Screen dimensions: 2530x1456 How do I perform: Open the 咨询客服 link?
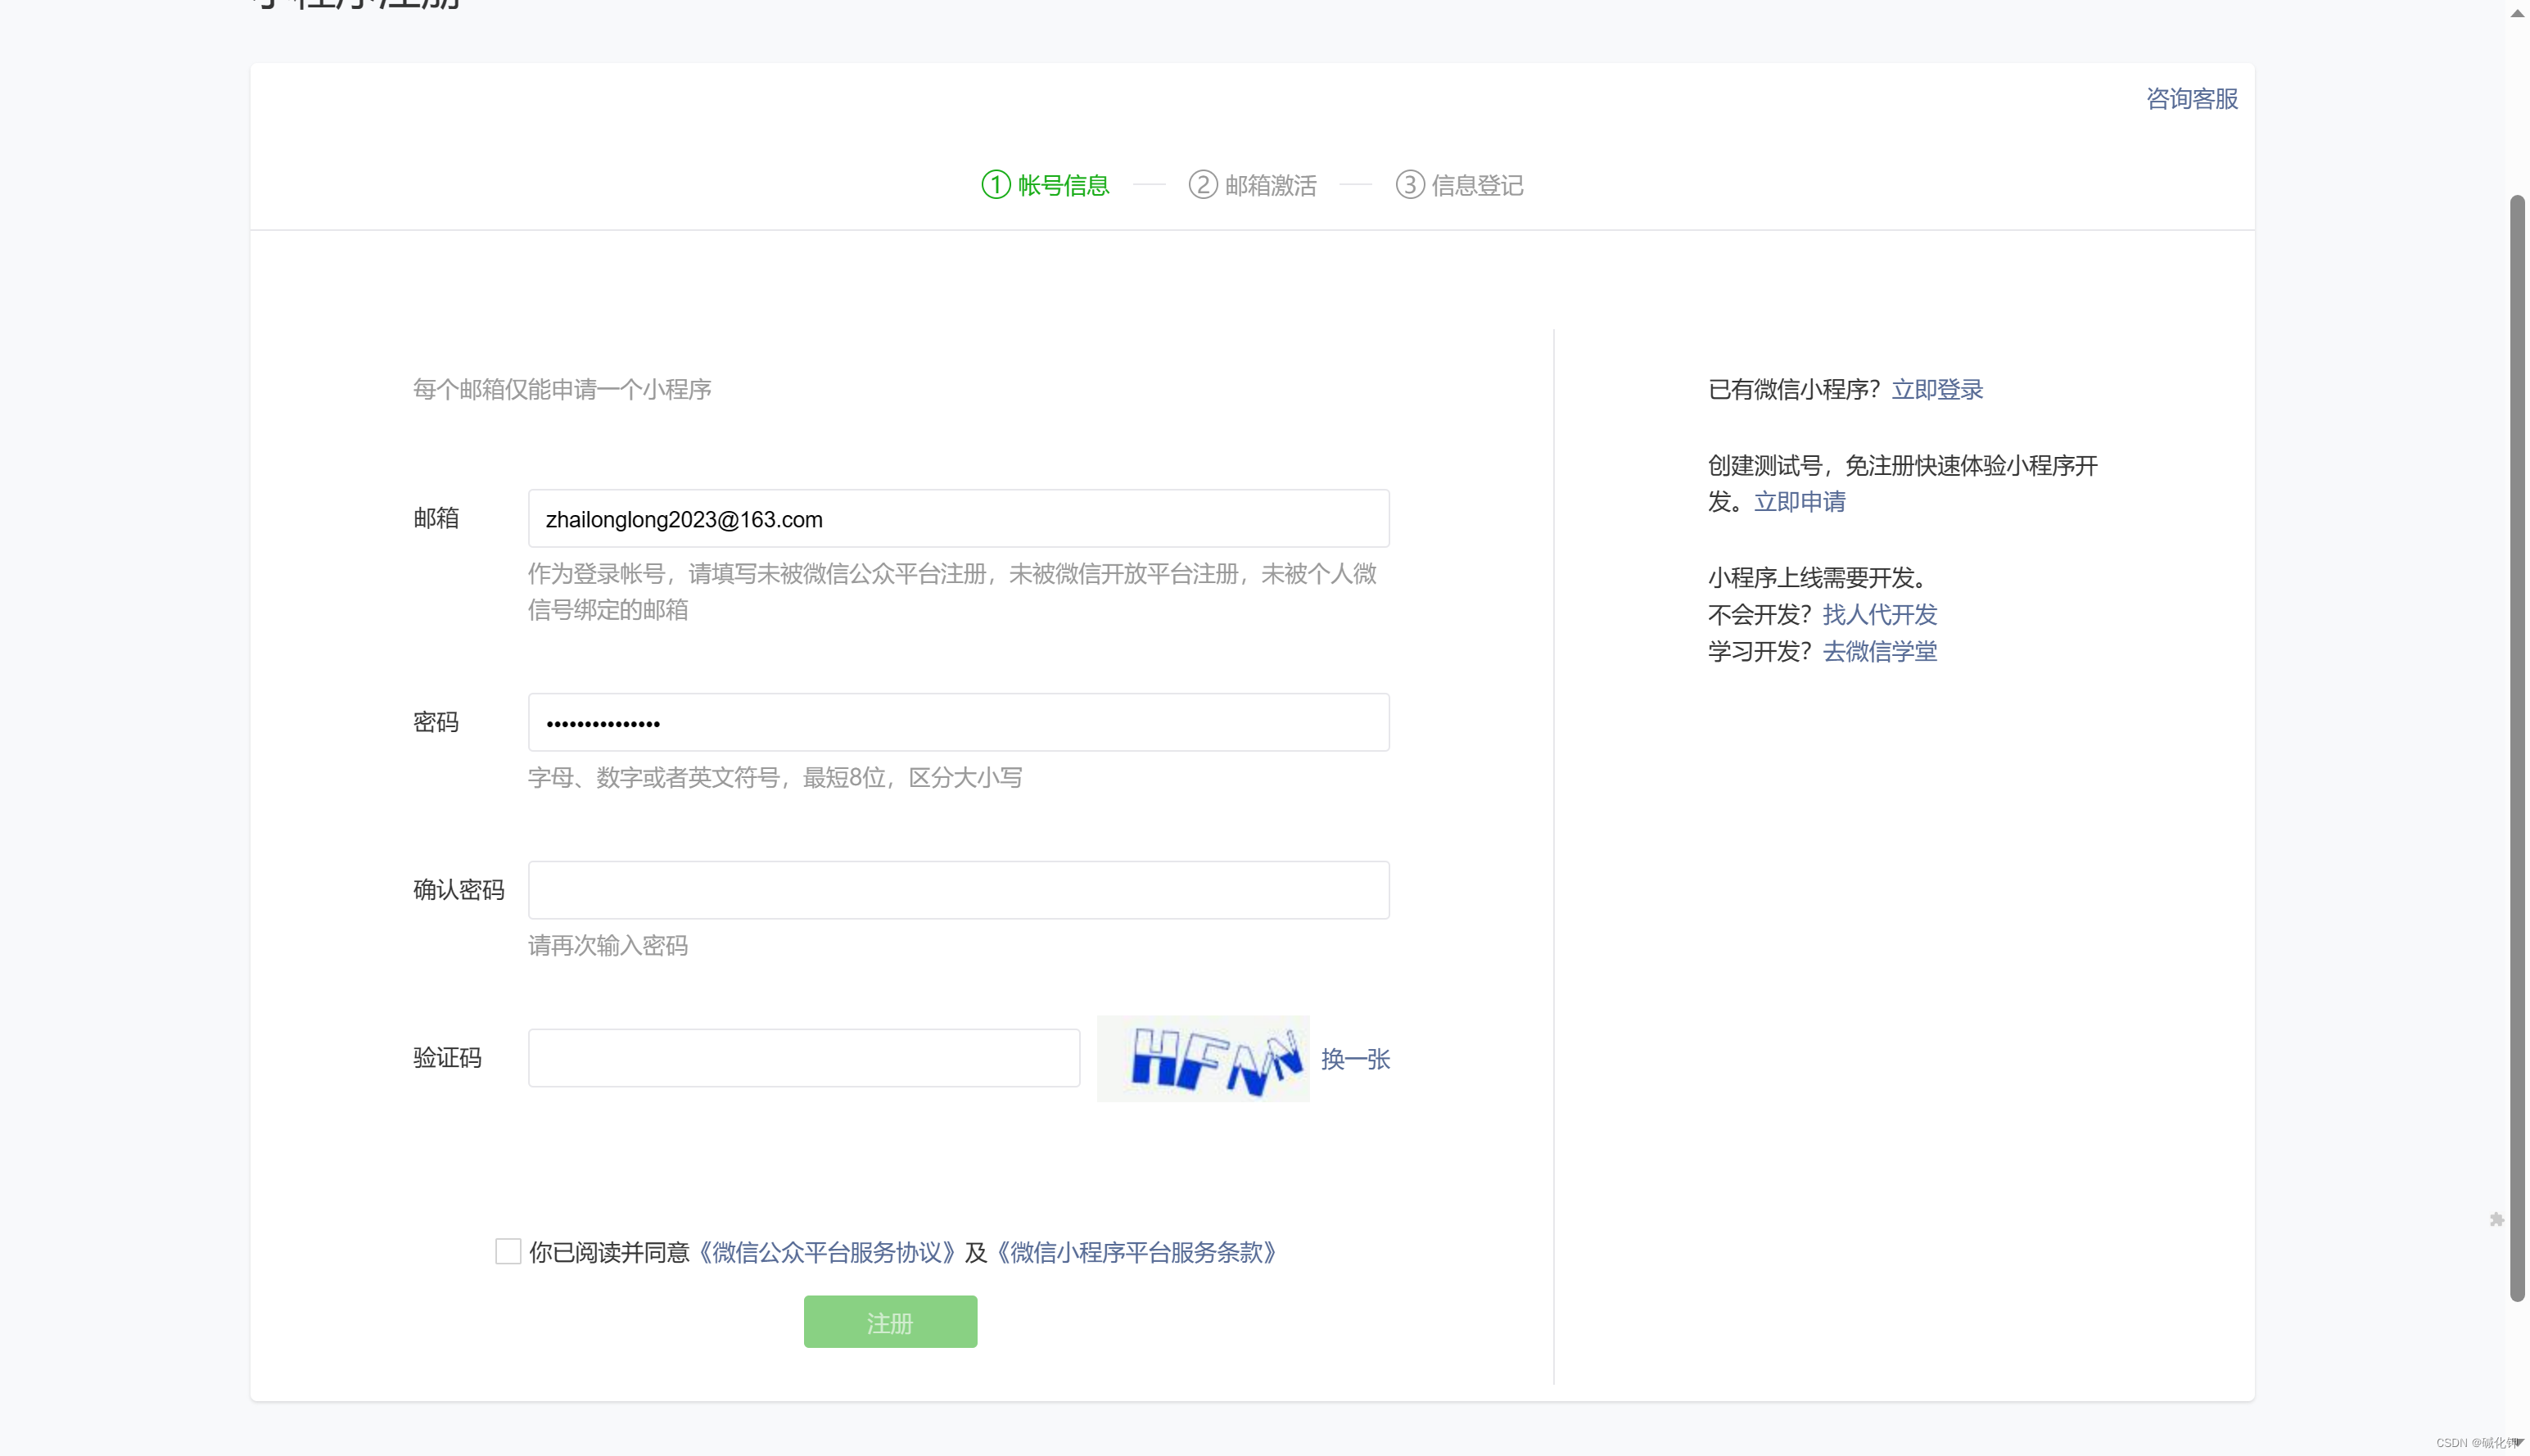[2191, 99]
